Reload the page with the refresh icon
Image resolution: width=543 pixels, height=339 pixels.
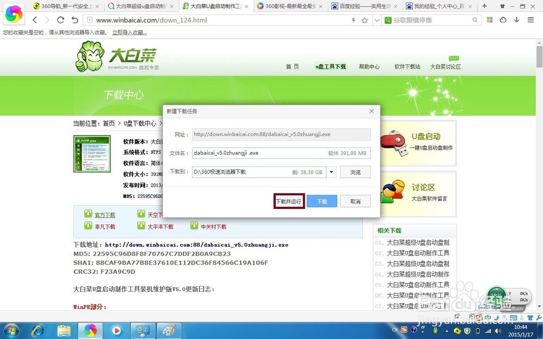61,20
